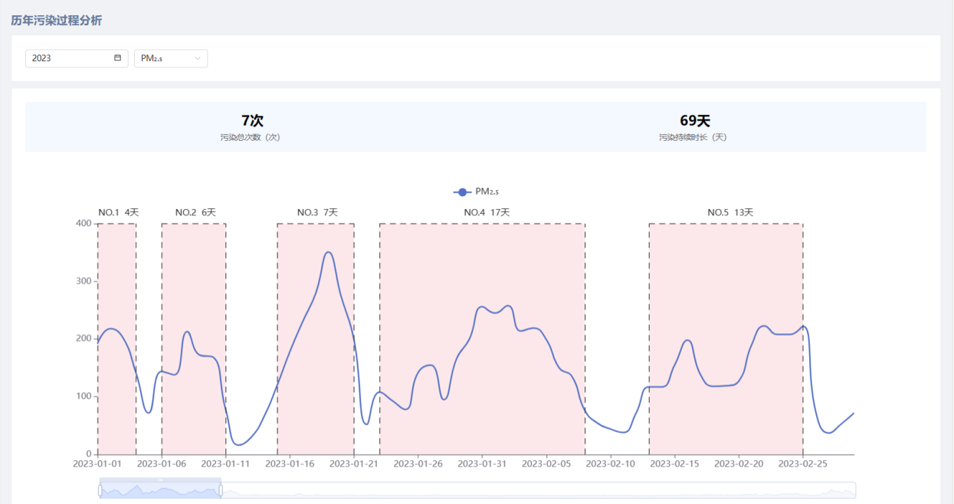Click the blue PM2.5 legend line marker
This screenshot has width=954, height=504.
coord(462,191)
